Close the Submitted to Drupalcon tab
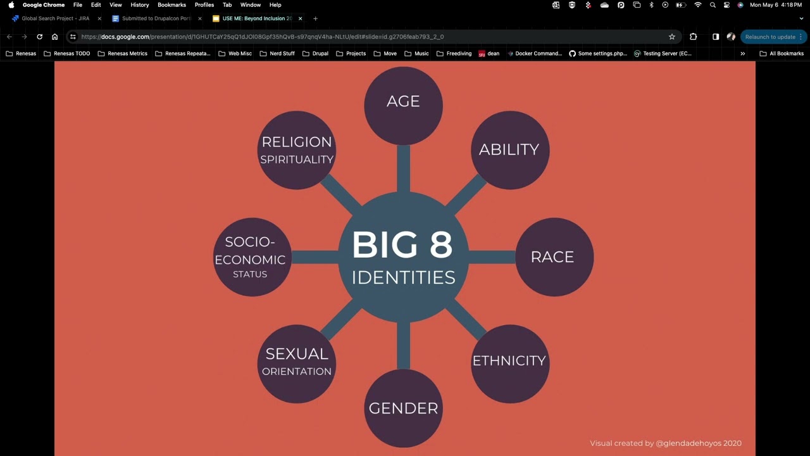The height and width of the screenshot is (456, 810). click(199, 18)
